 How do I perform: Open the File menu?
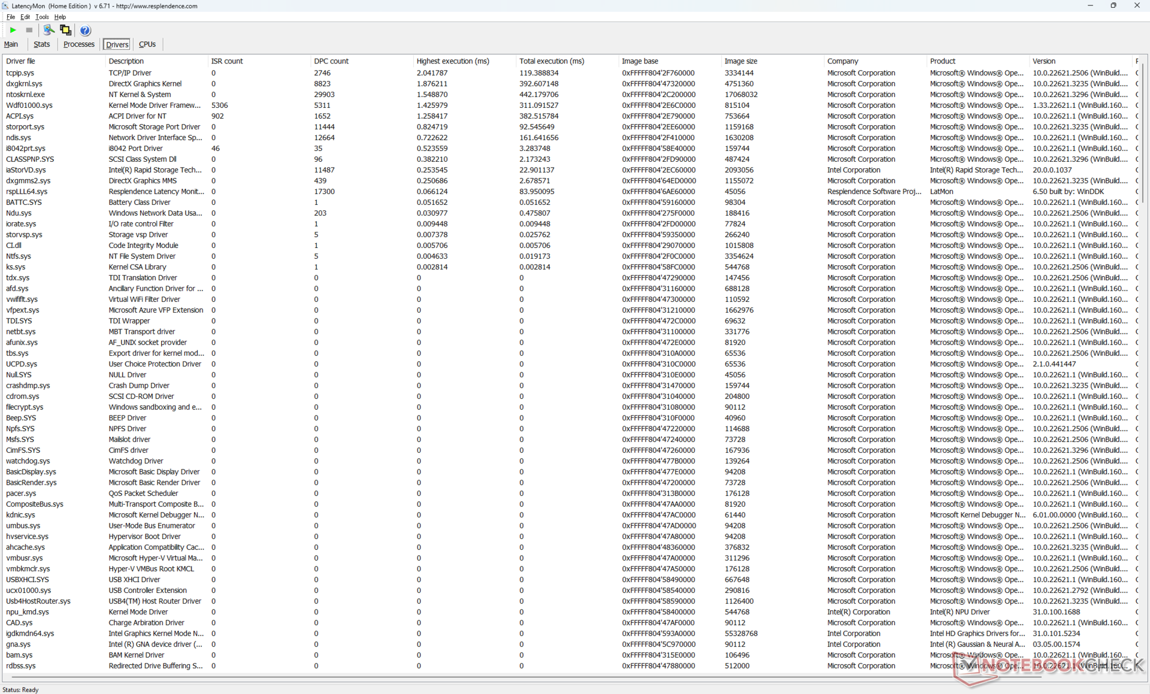pos(10,17)
